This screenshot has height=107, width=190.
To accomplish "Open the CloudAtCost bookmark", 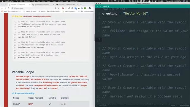I will click(15, 11).
